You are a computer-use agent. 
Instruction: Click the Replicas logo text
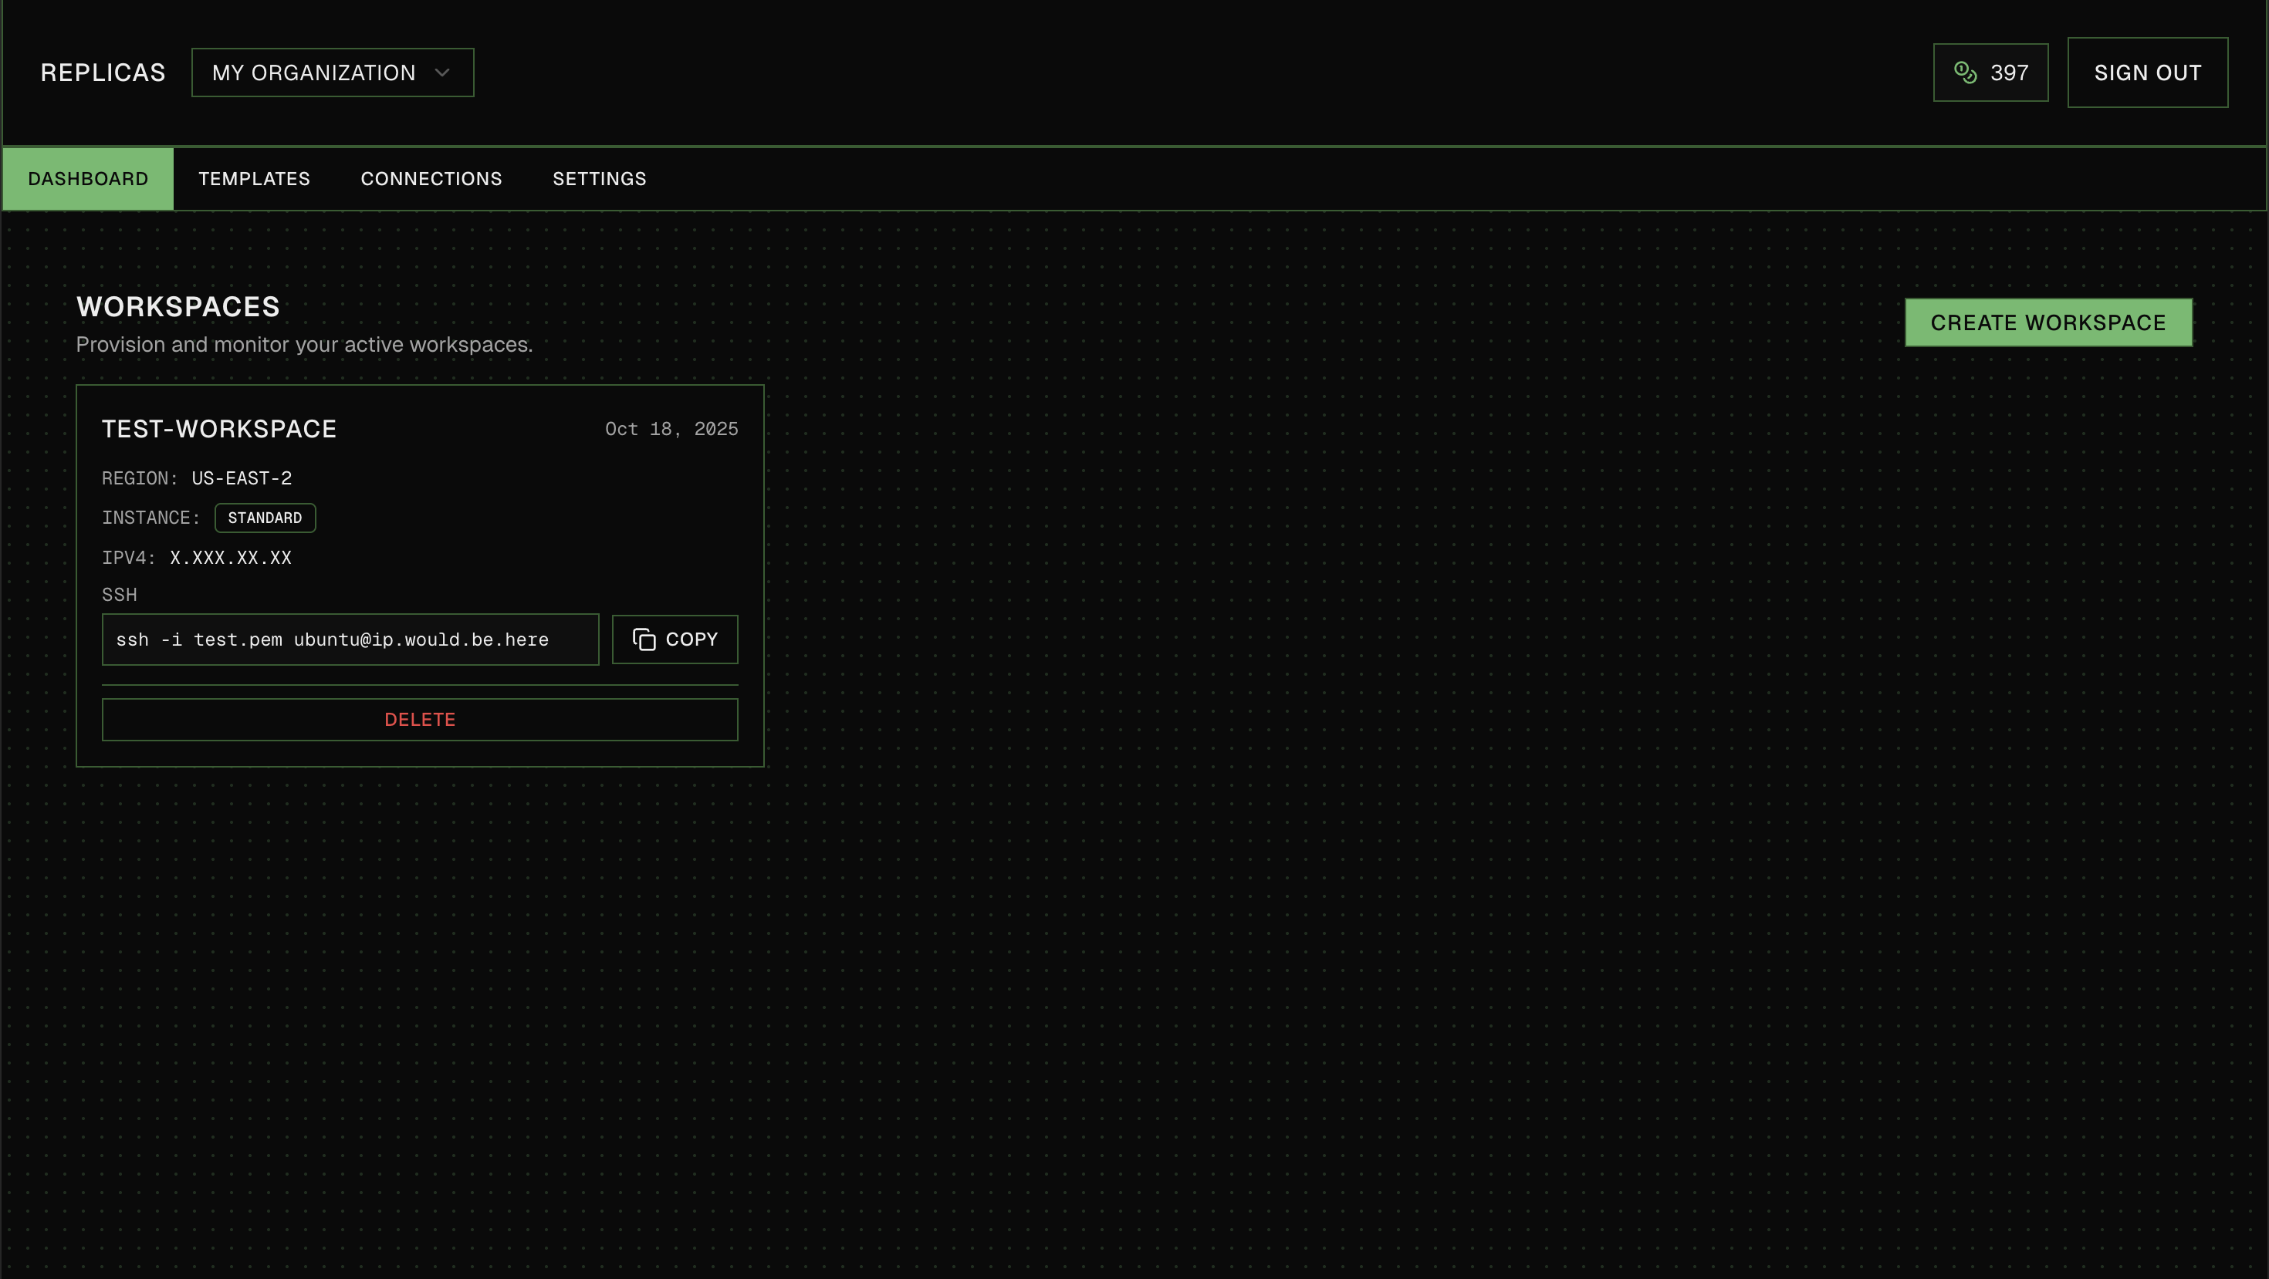[103, 73]
